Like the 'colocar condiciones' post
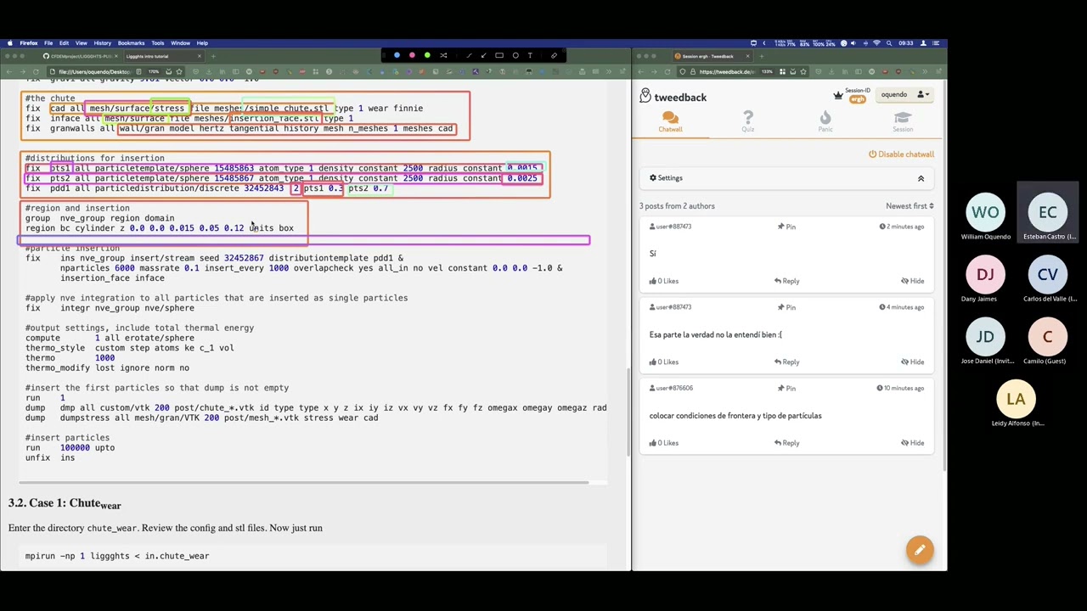The height and width of the screenshot is (611, 1087). point(664,443)
